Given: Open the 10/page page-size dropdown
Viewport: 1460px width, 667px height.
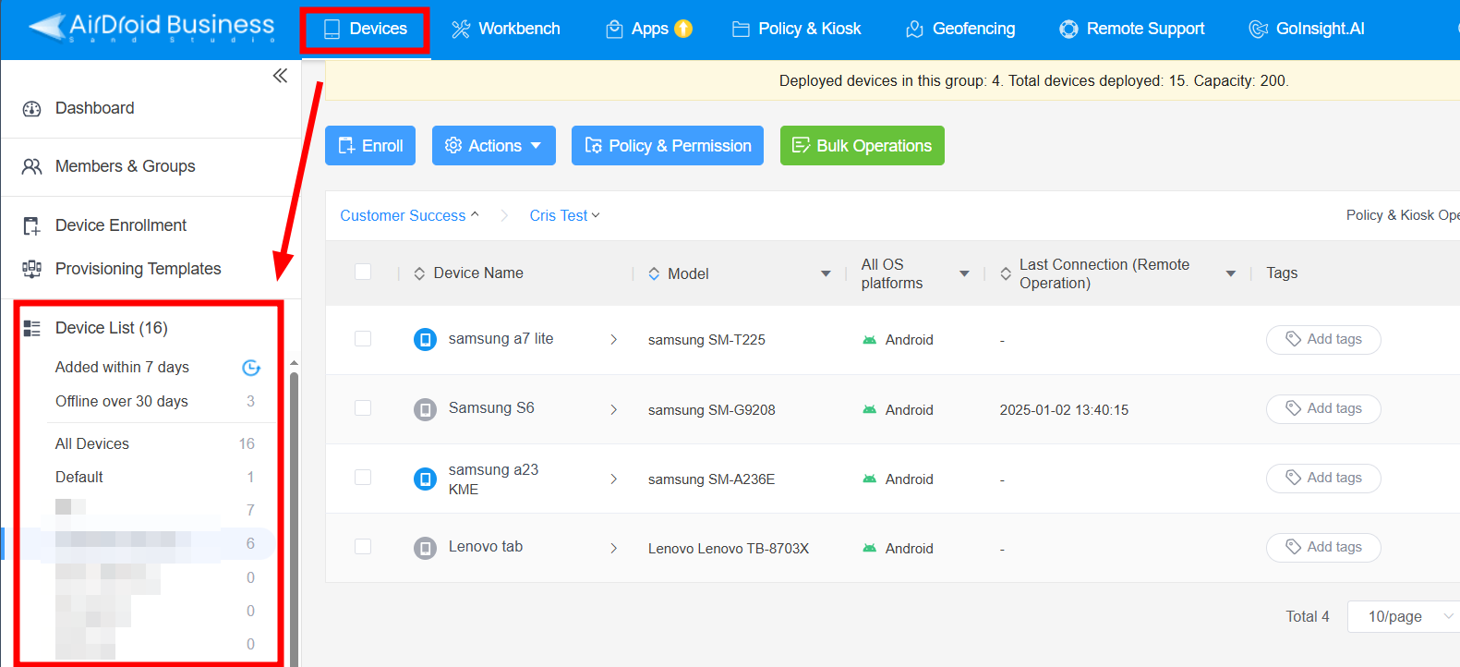Looking at the screenshot, I should tap(1404, 616).
